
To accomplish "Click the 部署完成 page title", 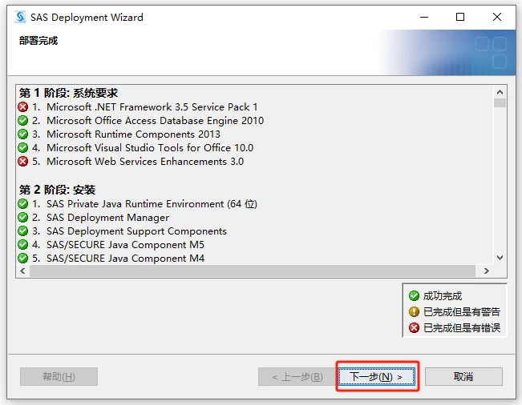I will tap(38, 41).
